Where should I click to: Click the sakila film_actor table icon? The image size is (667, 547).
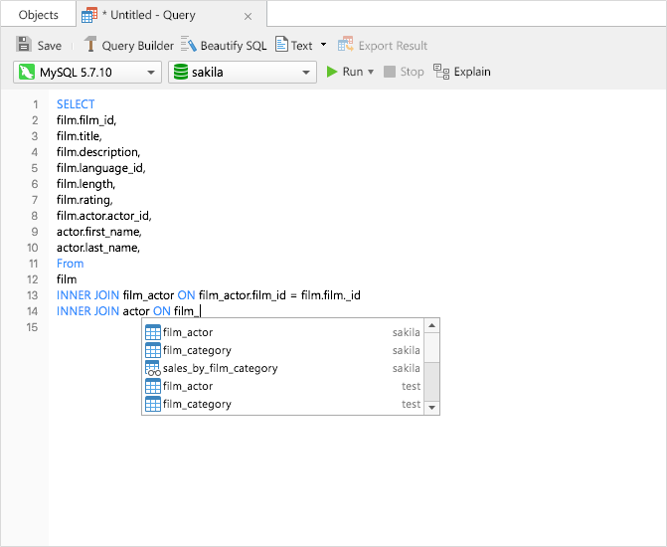153,332
